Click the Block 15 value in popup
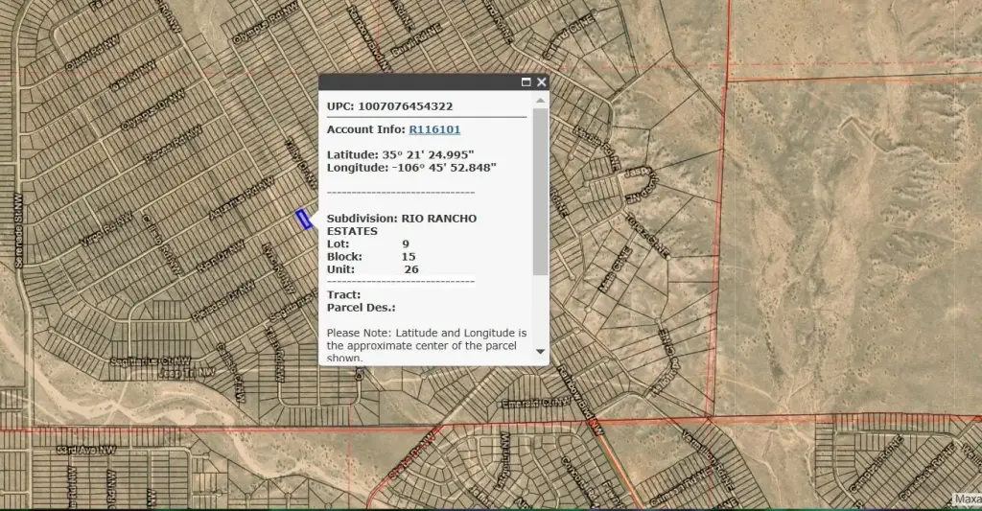Image resolution: width=982 pixels, height=511 pixels. (409, 257)
